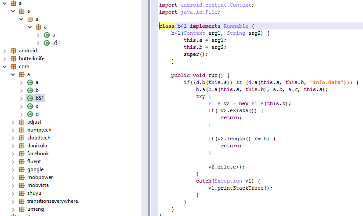Select the cloudtech tree label
363x216 pixels.
coord(39,138)
